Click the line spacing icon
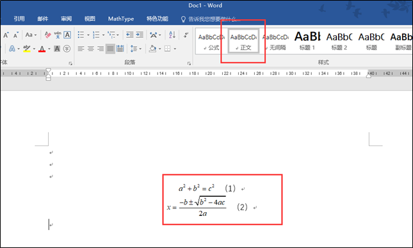413x248 pixels. (x=134, y=49)
